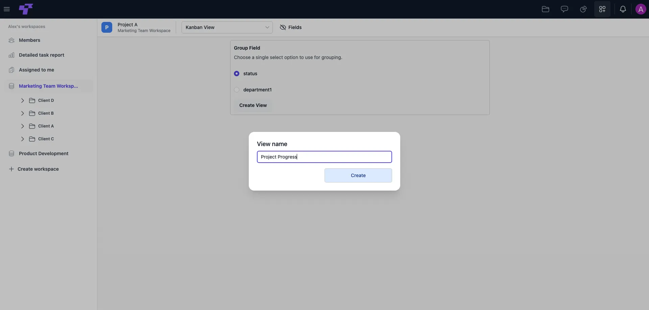Click the Client A folder icon

pos(32,126)
